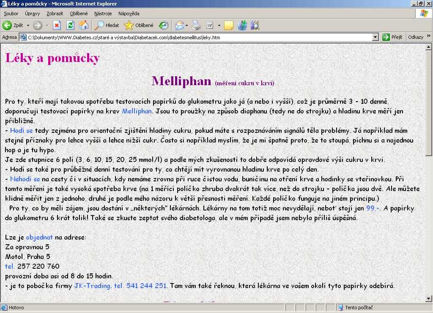Image resolution: width=433 pixels, height=313 pixels.
Task: Go to the Home page house icon
Action: coord(84,25)
